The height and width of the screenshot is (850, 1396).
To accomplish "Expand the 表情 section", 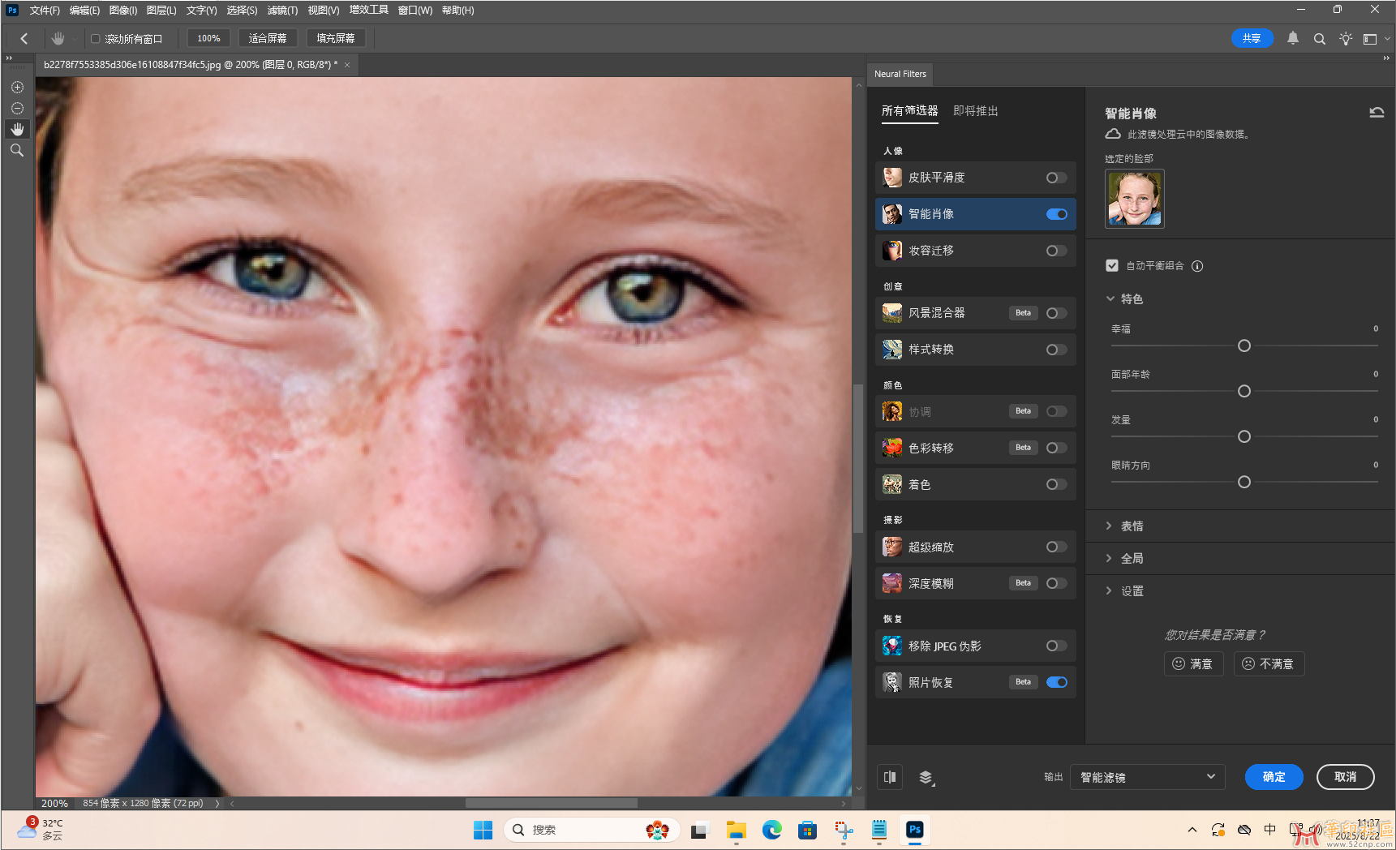I will tap(1109, 526).
